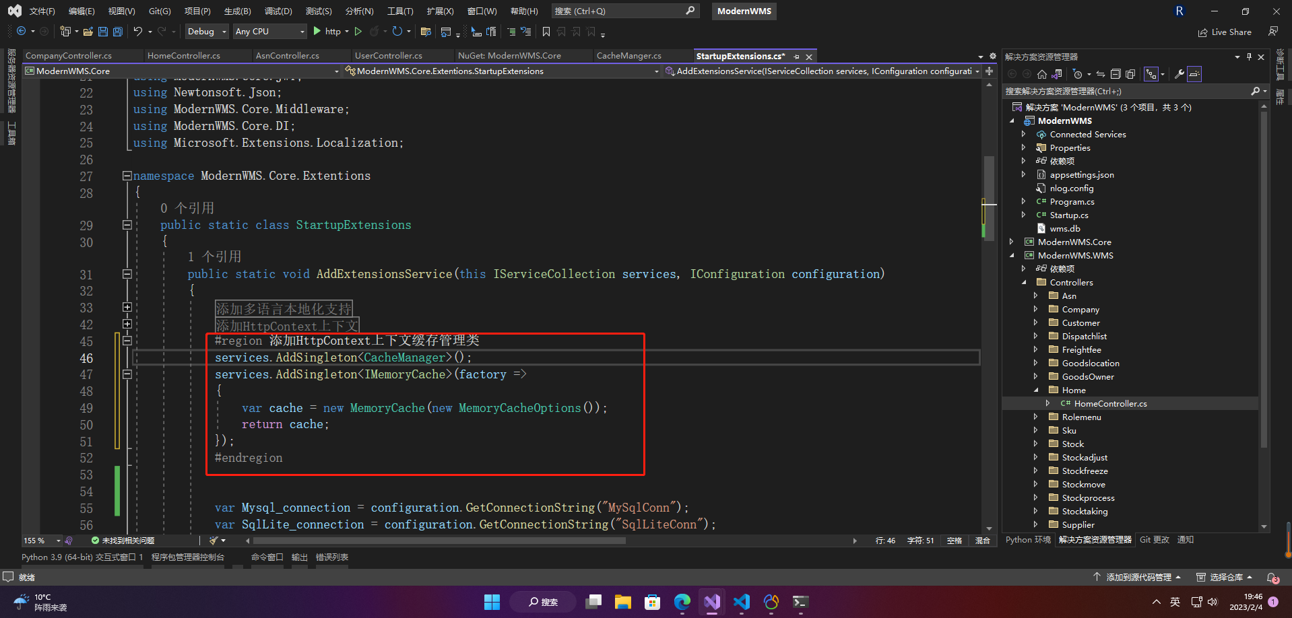Click the find in files folder icon
The width and height of the screenshot is (1292, 618).
tap(426, 31)
